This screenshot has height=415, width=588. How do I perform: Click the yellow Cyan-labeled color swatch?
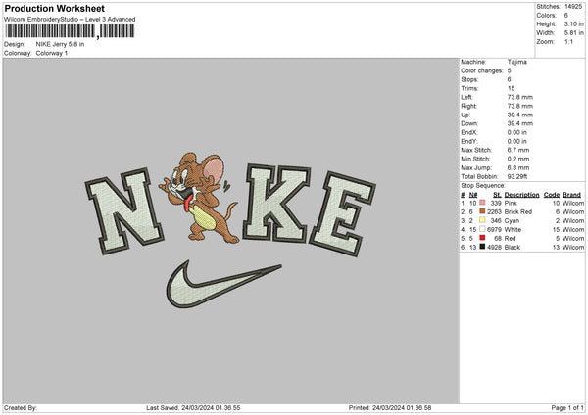[482, 220]
